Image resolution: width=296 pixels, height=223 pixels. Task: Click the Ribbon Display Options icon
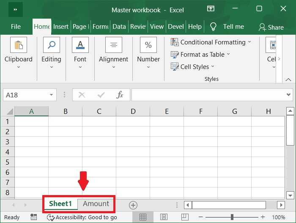click(211, 9)
